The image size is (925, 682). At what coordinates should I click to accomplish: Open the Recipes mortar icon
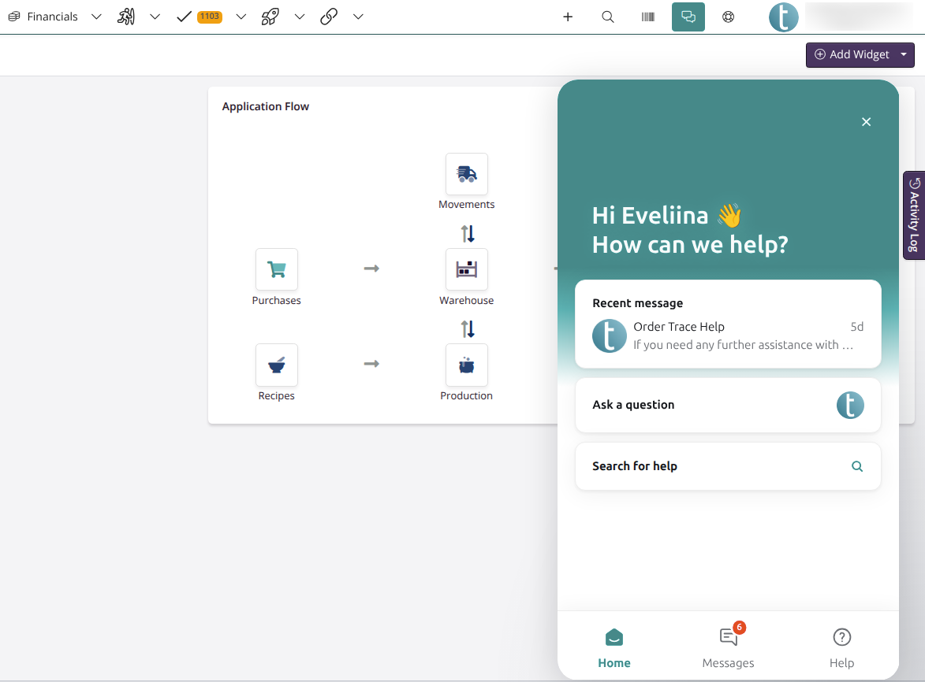point(276,365)
